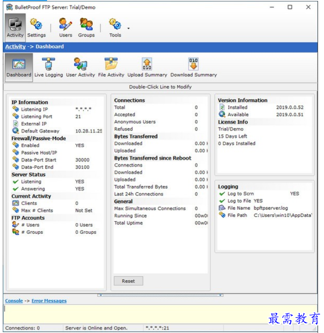The image size is (324, 333).
Task: Open Upload Summary view
Action: tap(147, 67)
